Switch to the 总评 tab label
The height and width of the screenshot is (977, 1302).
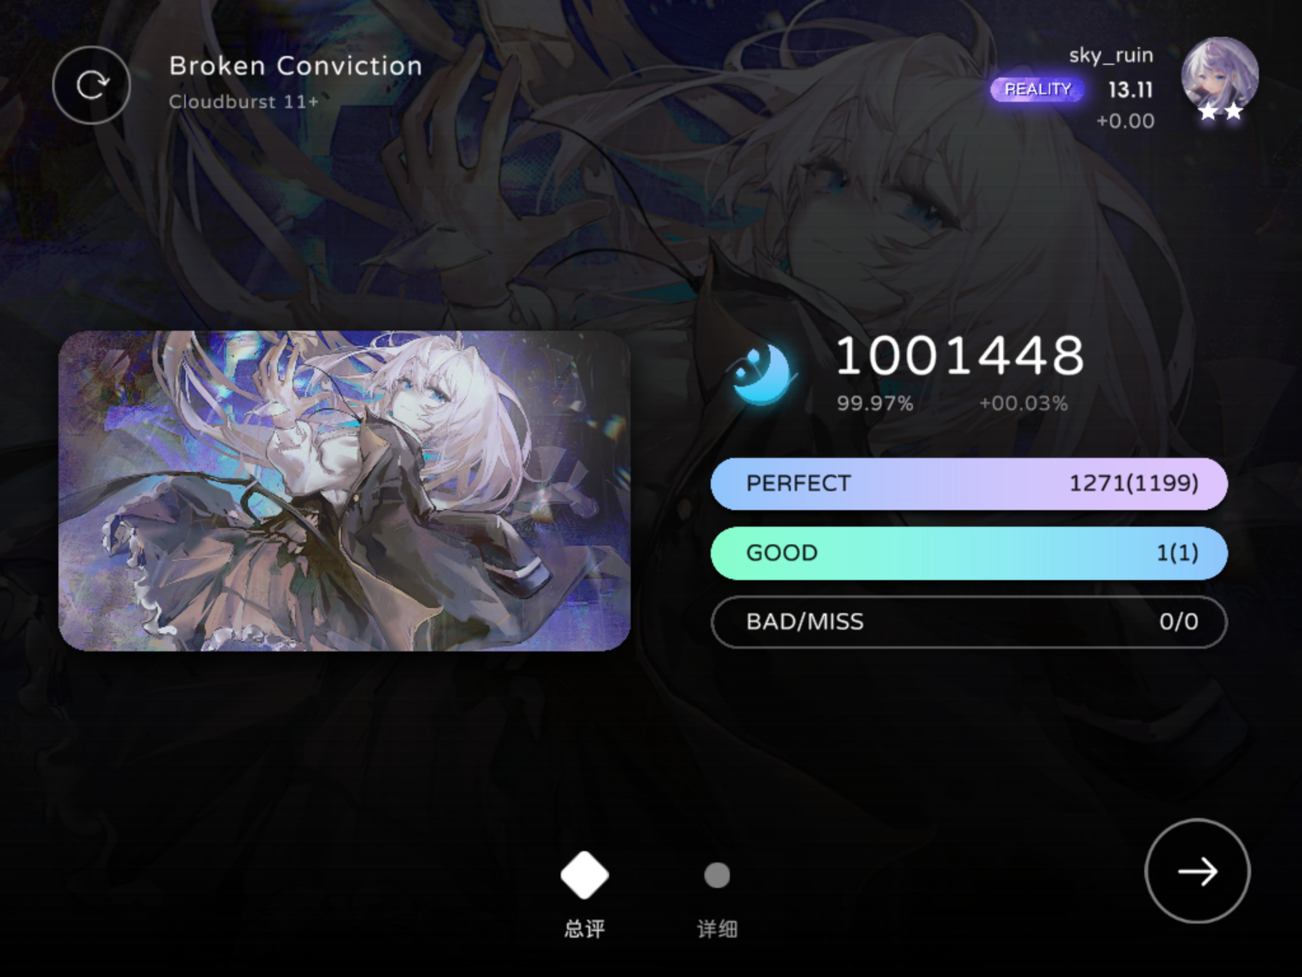pyautogui.click(x=584, y=929)
